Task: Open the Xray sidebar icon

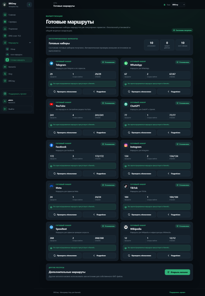Action: pos(5,74)
